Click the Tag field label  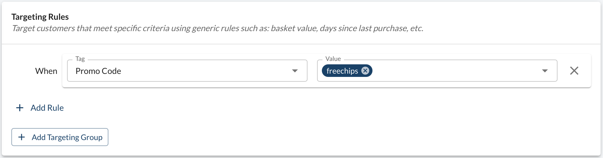(80, 59)
